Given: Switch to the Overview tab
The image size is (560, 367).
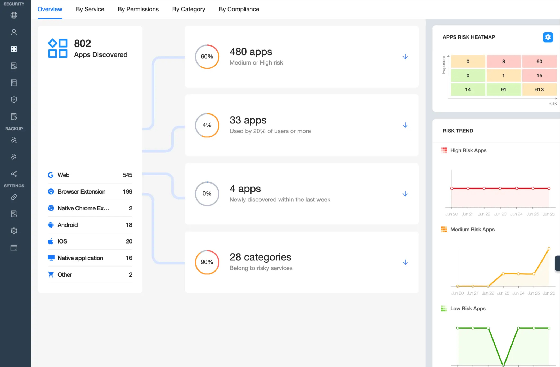Looking at the screenshot, I should coord(50,9).
